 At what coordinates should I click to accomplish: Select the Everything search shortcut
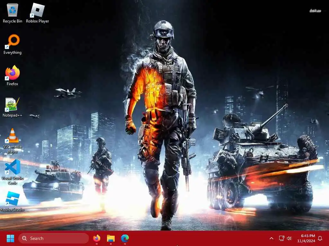click(13, 44)
